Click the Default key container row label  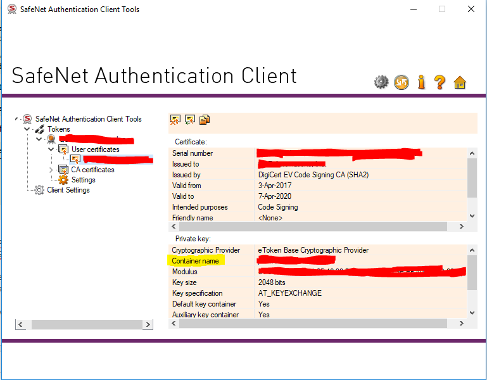[204, 304]
